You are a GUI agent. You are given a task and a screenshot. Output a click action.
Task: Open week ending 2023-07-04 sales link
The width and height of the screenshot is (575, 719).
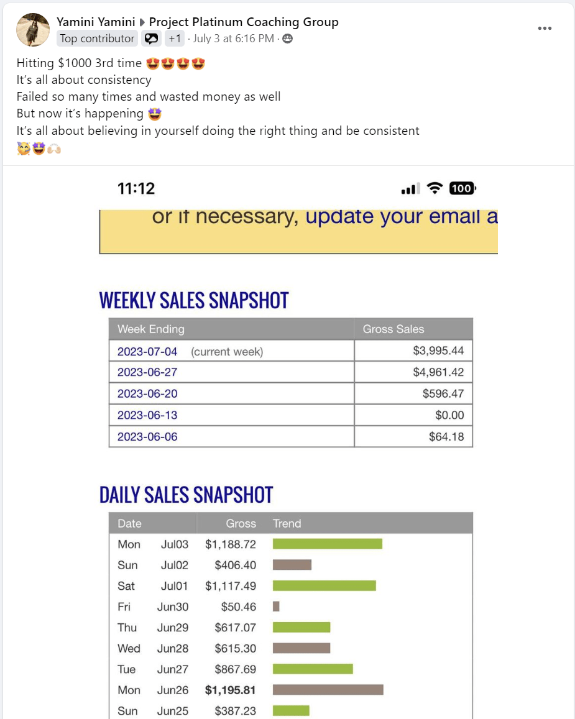[147, 352]
